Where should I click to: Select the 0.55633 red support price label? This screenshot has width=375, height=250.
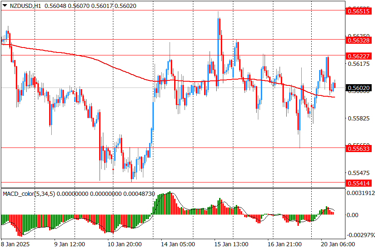click(358, 148)
